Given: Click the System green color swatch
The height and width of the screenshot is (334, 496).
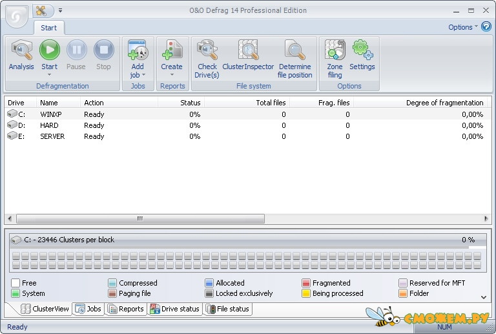Looking at the screenshot, I should click(x=15, y=293).
